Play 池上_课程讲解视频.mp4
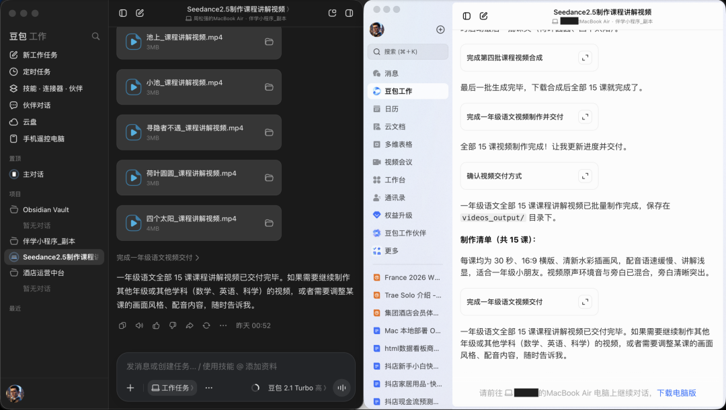Image resolution: width=726 pixels, height=410 pixels. [x=133, y=42]
